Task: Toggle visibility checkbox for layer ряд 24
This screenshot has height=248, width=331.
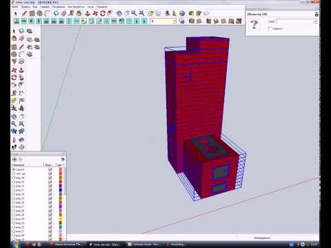Action: pyautogui.click(x=50, y=219)
